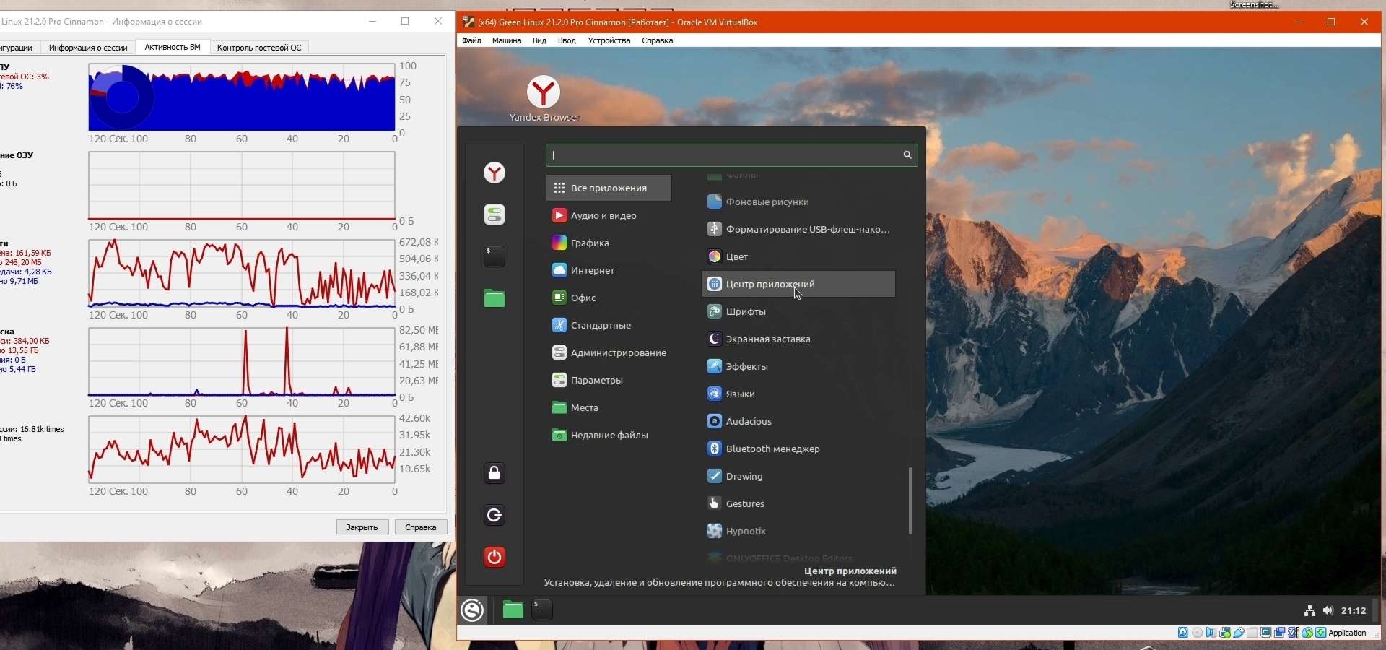The width and height of the screenshot is (1386, 650).
Task: Click the recording indicator in VirtualBox status bar
Action: point(1280,633)
